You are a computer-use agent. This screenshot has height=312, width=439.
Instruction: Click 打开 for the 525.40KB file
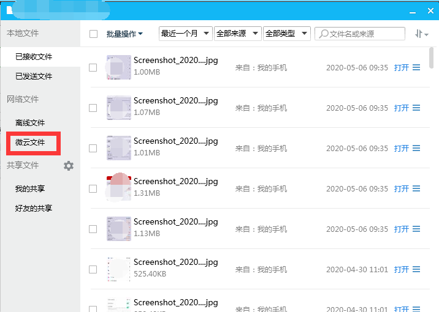tap(402, 270)
